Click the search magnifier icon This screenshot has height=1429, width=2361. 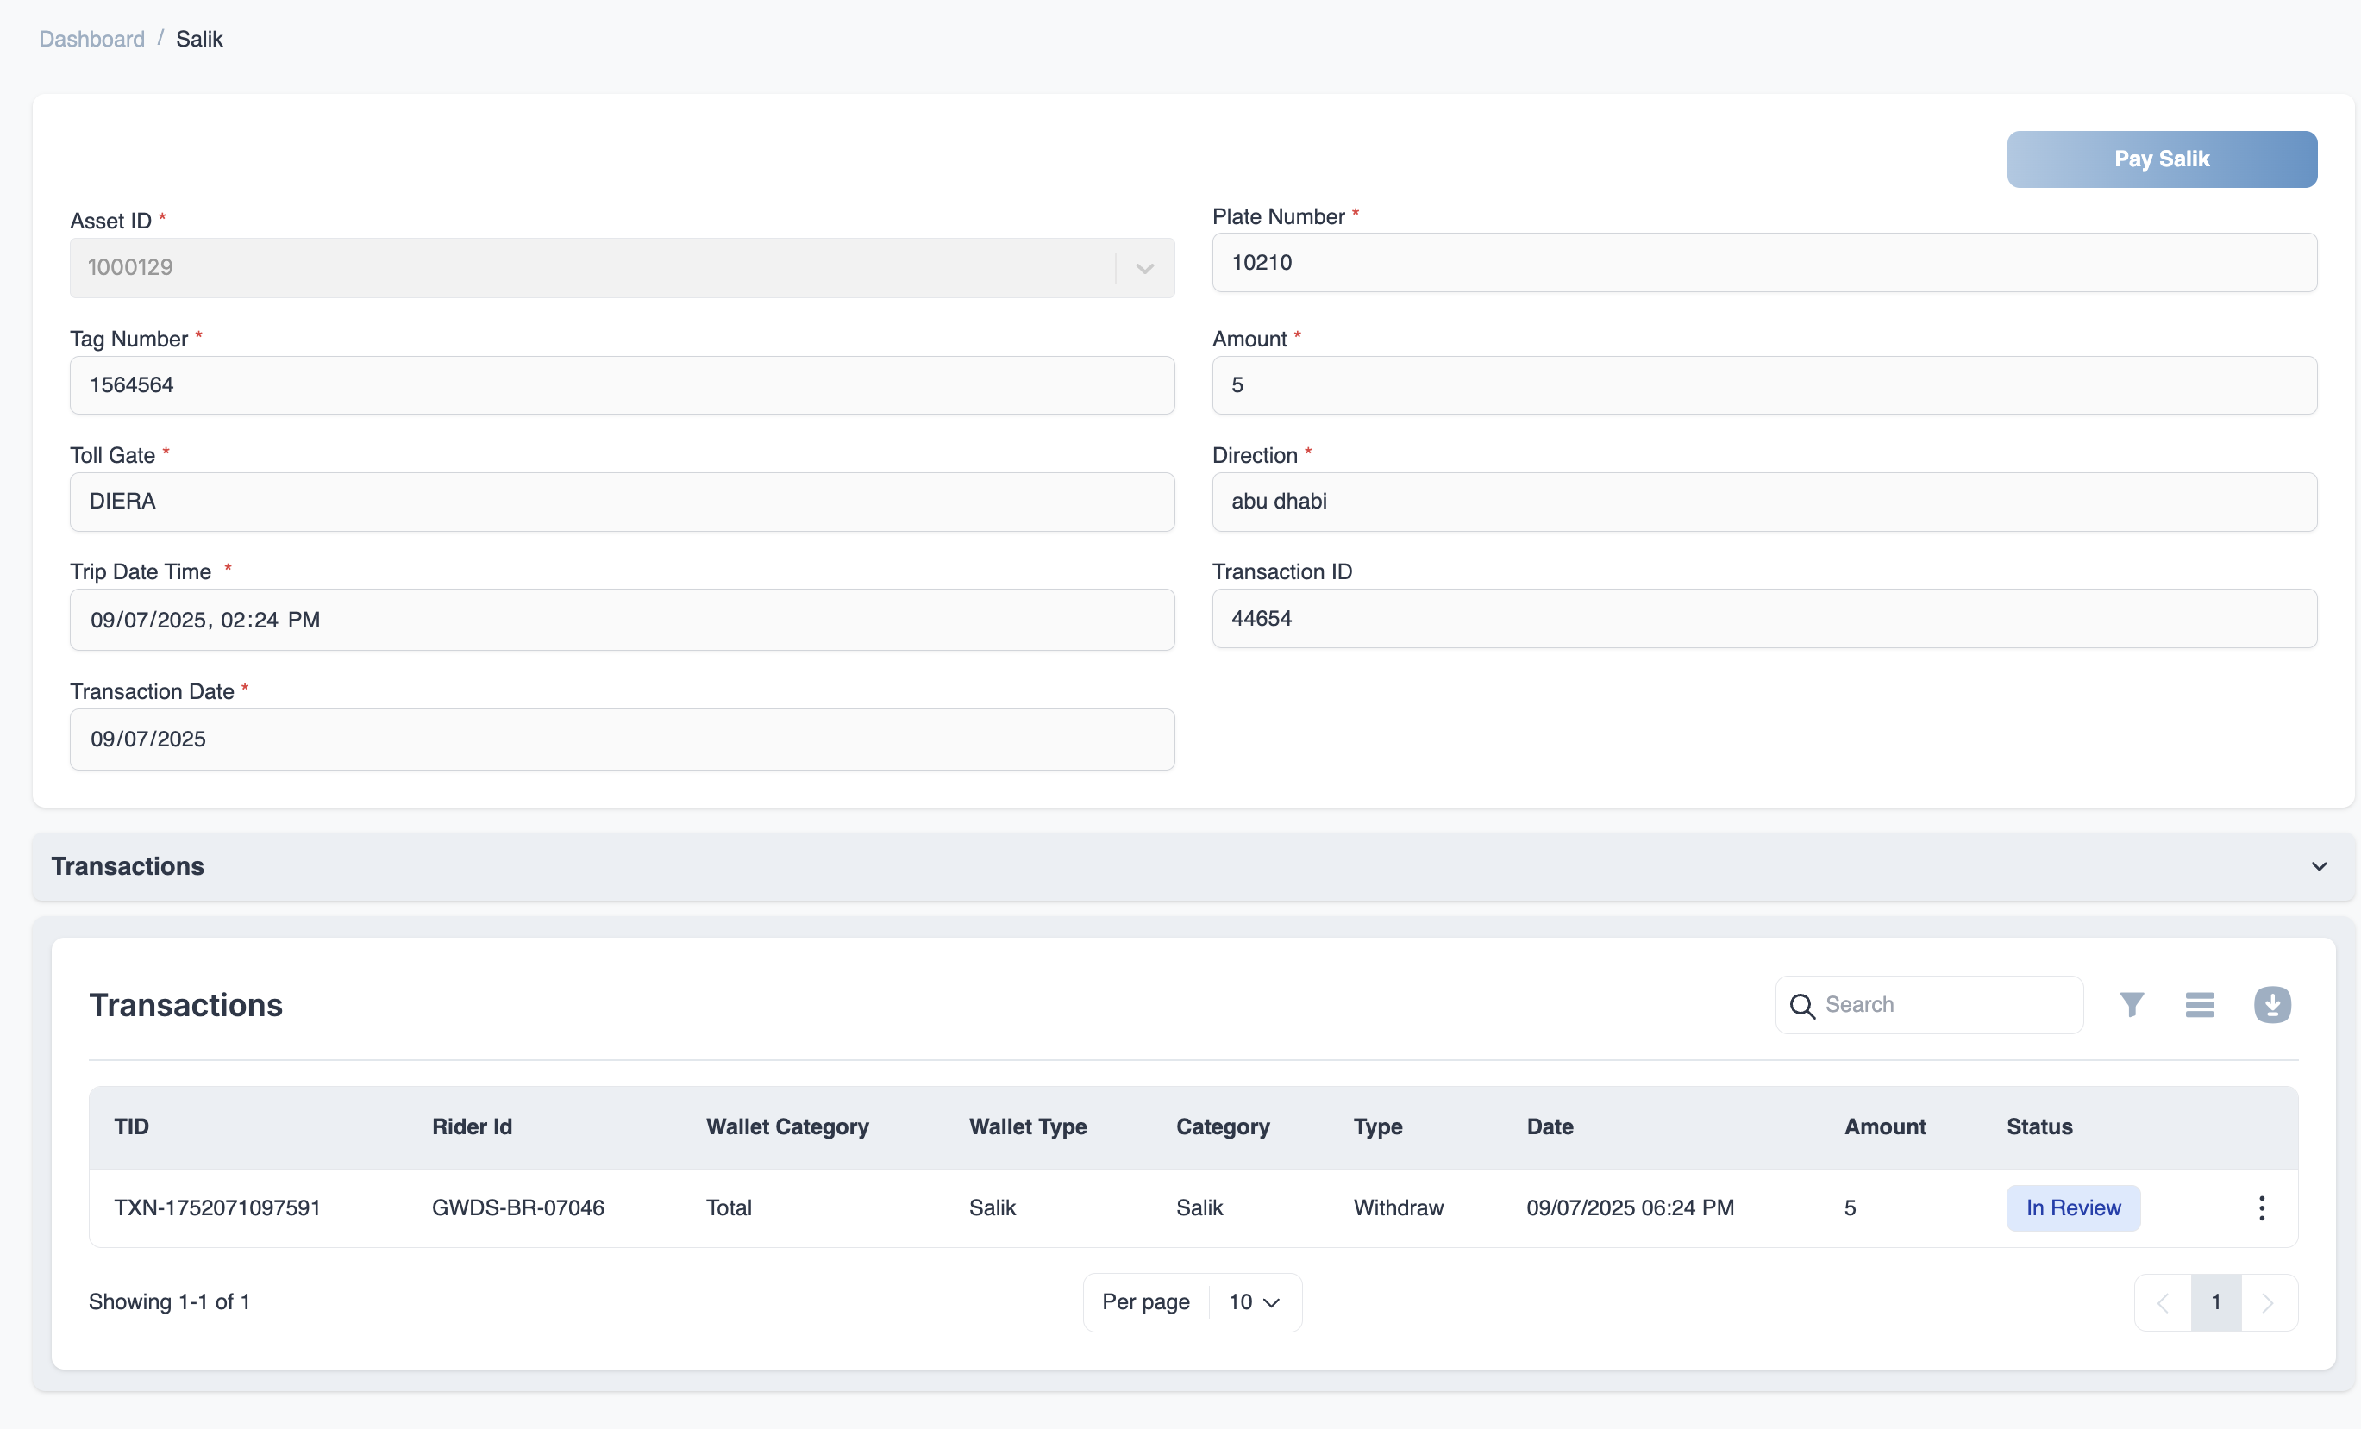1801,1006
